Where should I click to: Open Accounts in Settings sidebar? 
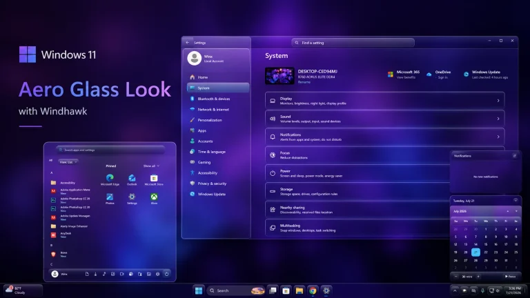click(217, 141)
